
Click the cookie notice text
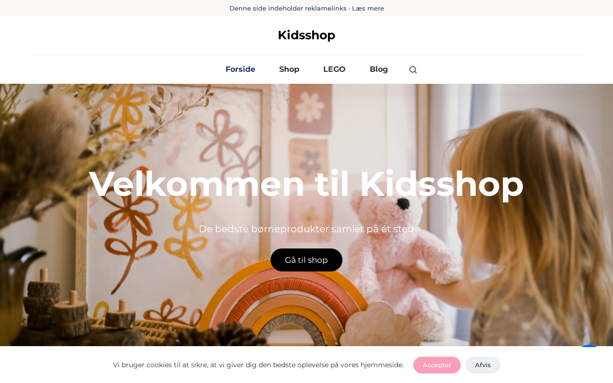click(258, 365)
